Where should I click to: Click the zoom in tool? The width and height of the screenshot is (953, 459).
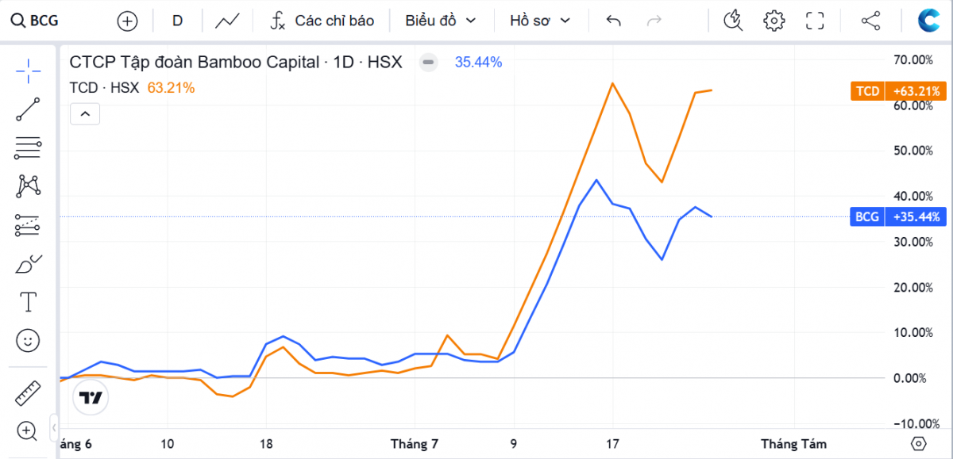click(28, 431)
